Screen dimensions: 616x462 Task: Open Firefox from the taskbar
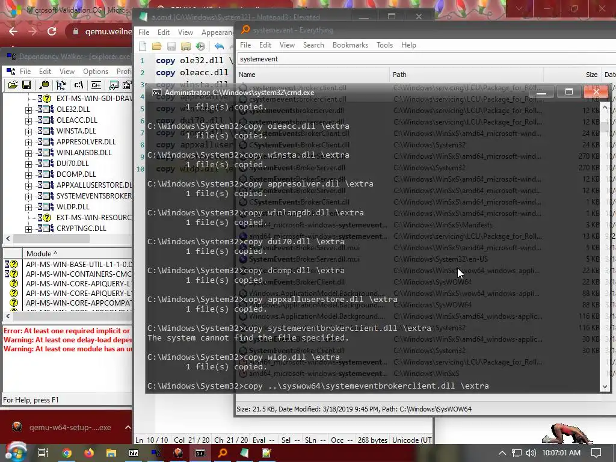click(x=89, y=453)
